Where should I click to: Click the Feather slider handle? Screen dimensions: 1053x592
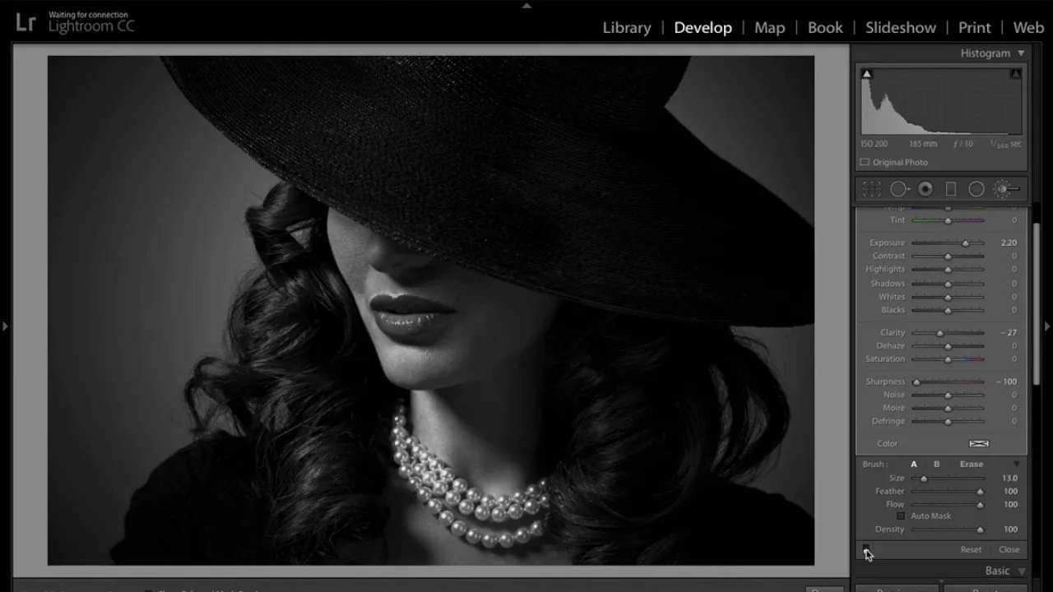tap(980, 492)
